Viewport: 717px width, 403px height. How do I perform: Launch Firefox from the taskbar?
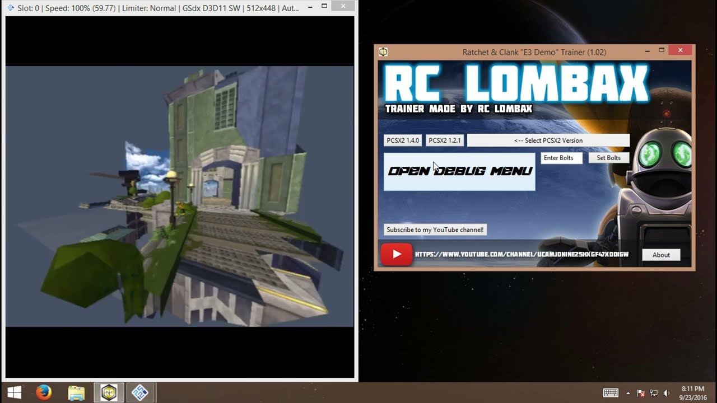tap(43, 393)
